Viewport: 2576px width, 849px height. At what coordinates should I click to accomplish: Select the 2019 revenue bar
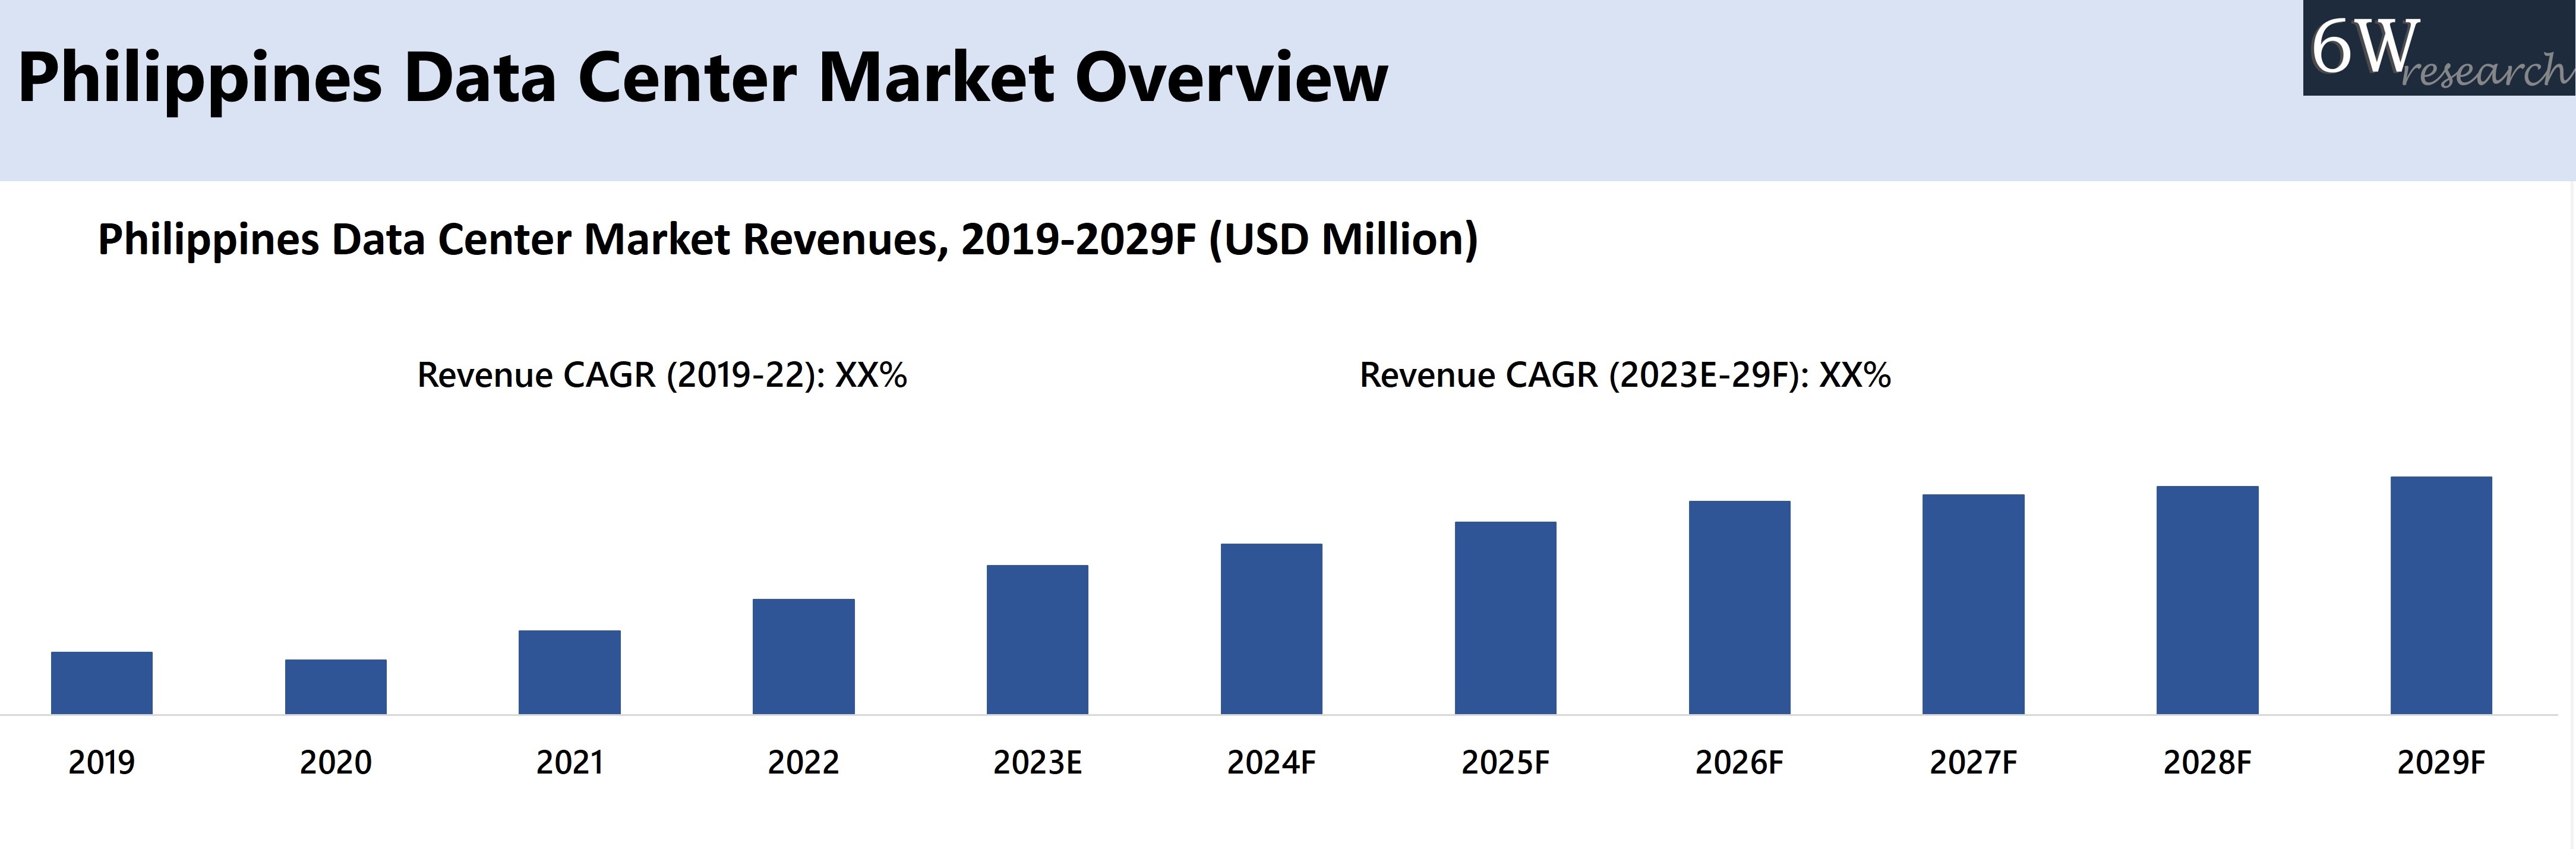102,683
